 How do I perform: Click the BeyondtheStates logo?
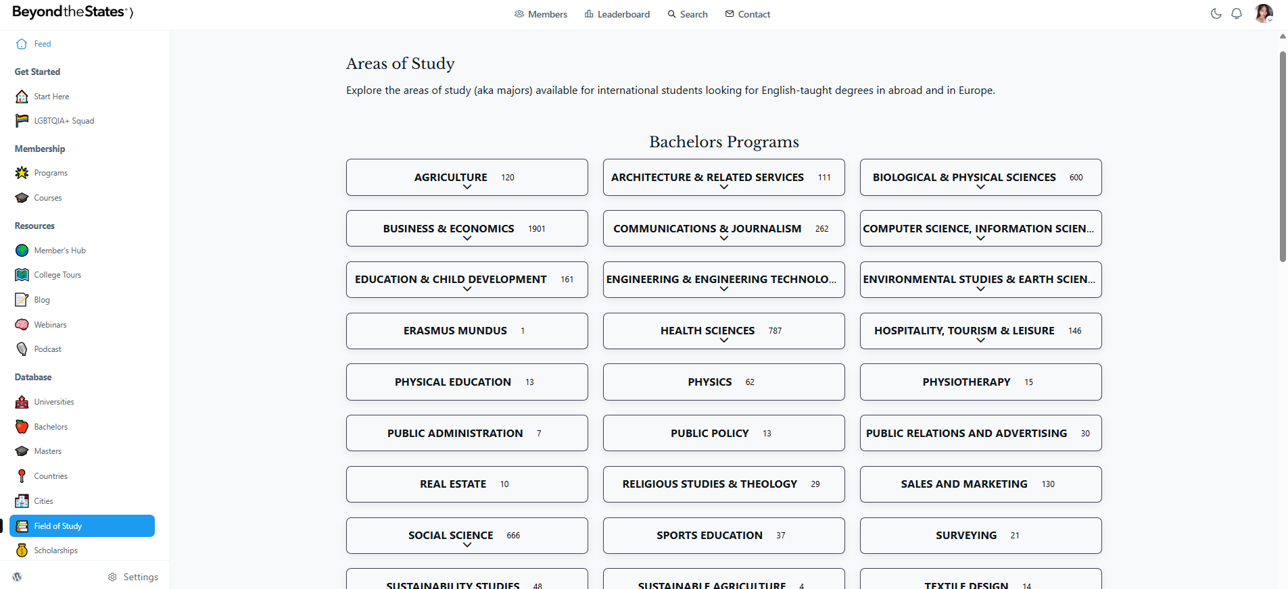click(x=73, y=12)
